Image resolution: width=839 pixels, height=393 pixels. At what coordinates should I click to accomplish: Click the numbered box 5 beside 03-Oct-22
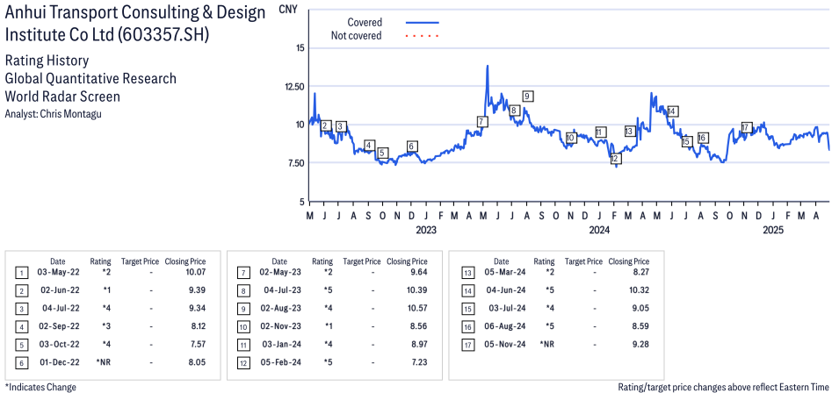coord(21,345)
